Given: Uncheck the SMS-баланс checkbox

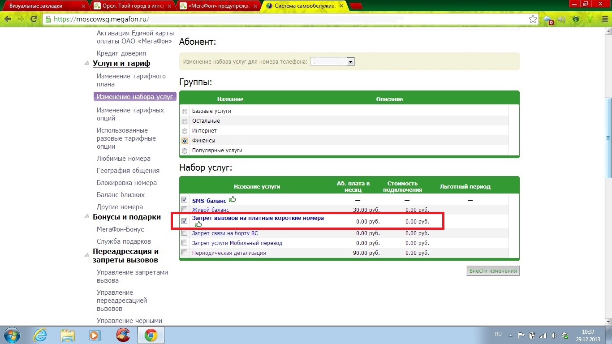Looking at the screenshot, I should (184, 200).
